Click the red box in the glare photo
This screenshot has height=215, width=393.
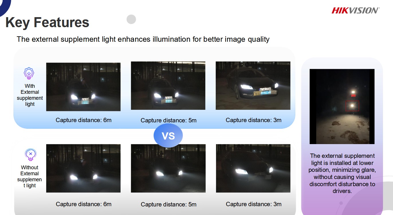[353, 106]
